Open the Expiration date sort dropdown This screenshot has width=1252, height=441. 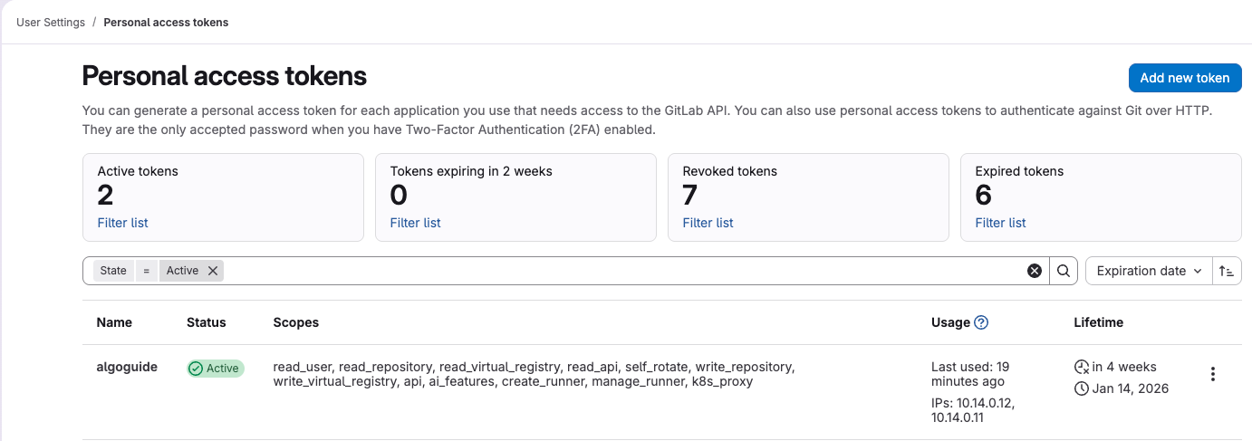pos(1148,271)
